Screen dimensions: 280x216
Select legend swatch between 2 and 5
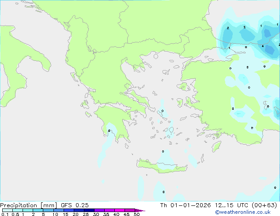point(38,210)
